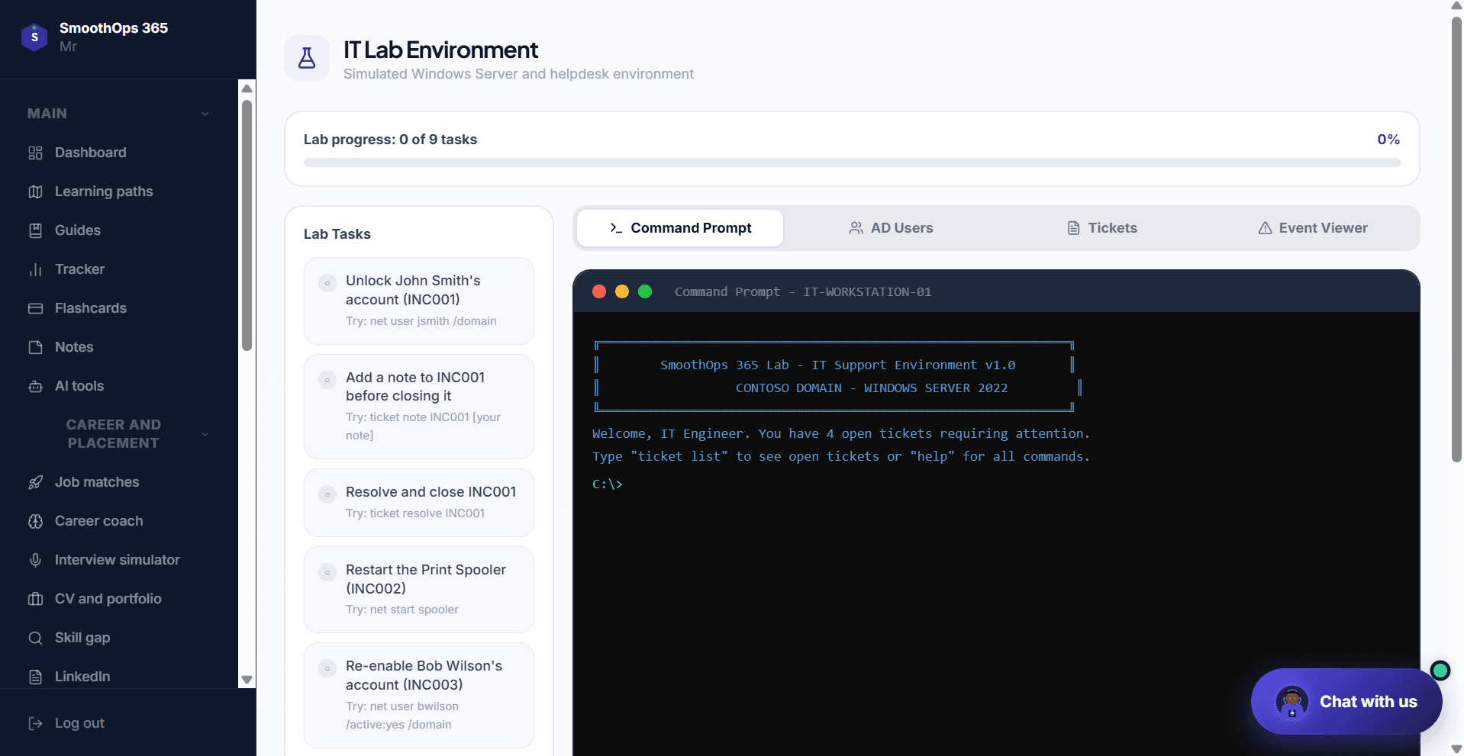1464x756 pixels.
Task: Click the sidebar scroll down arrow
Action: [x=247, y=679]
